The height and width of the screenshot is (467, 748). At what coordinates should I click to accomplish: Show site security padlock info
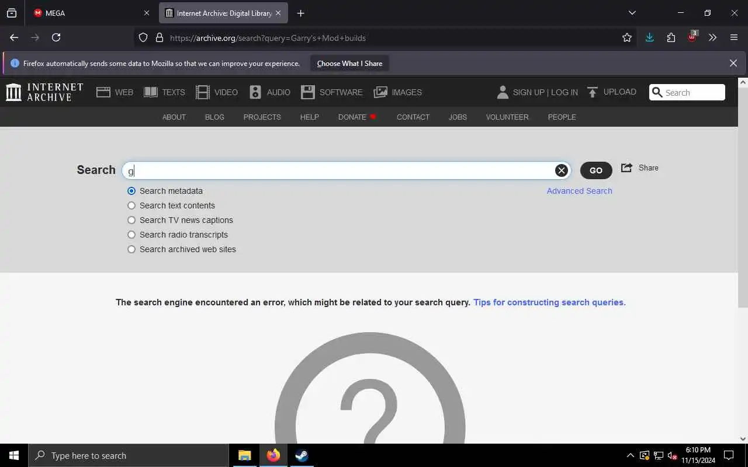(x=159, y=38)
